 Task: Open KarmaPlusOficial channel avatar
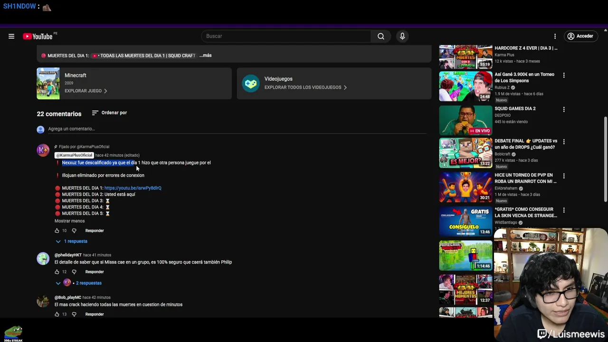[43, 151]
